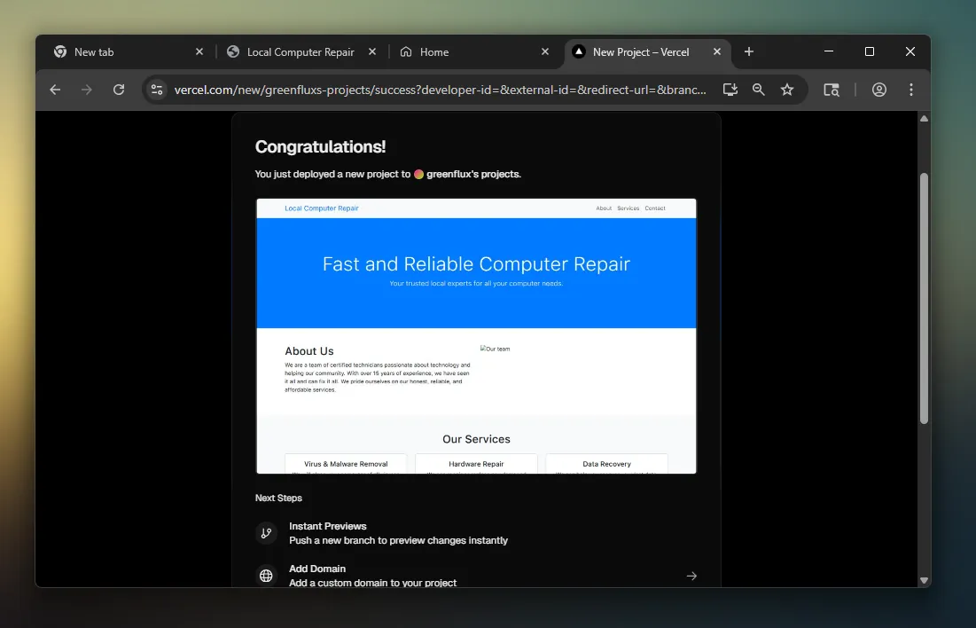Click the install app icon in address bar

[730, 90]
